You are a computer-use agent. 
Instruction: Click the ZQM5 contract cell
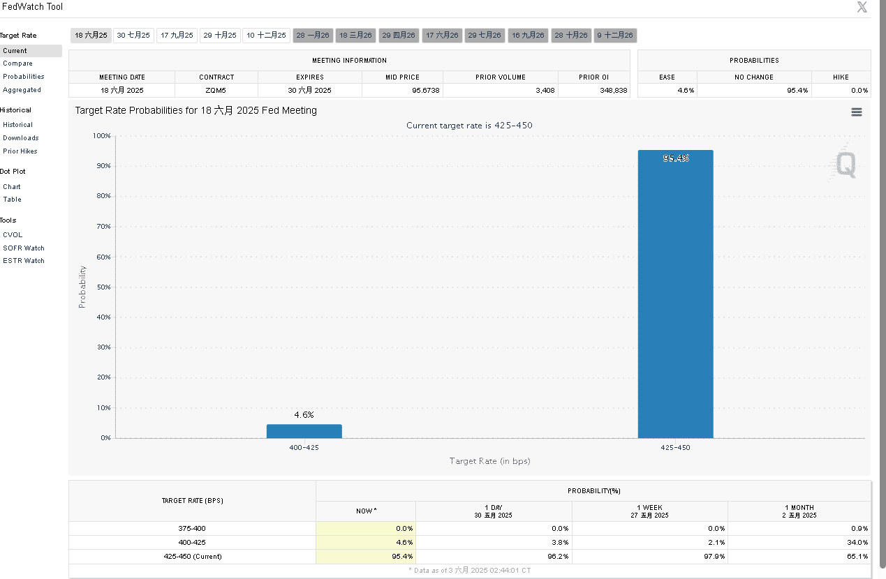point(216,91)
